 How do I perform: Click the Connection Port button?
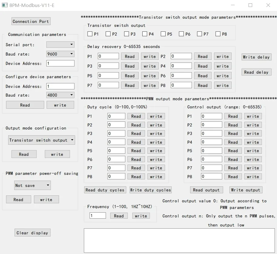tap(31, 21)
